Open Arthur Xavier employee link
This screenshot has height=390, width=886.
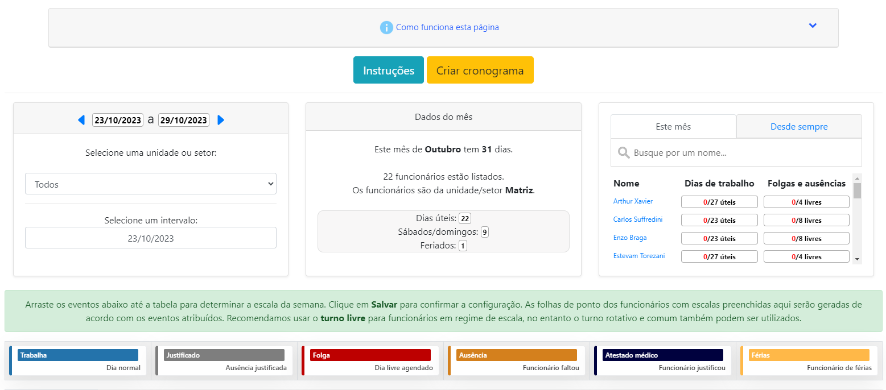pos(633,201)
